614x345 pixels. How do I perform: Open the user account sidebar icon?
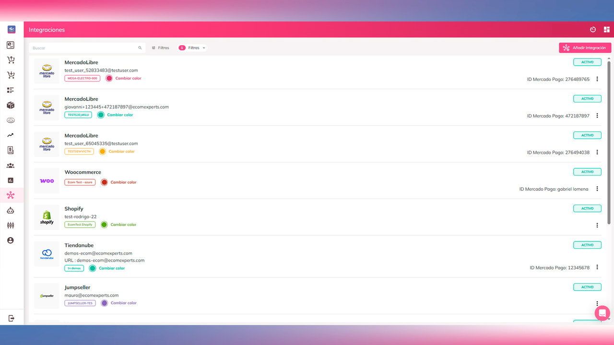click(x=11, y=241)
